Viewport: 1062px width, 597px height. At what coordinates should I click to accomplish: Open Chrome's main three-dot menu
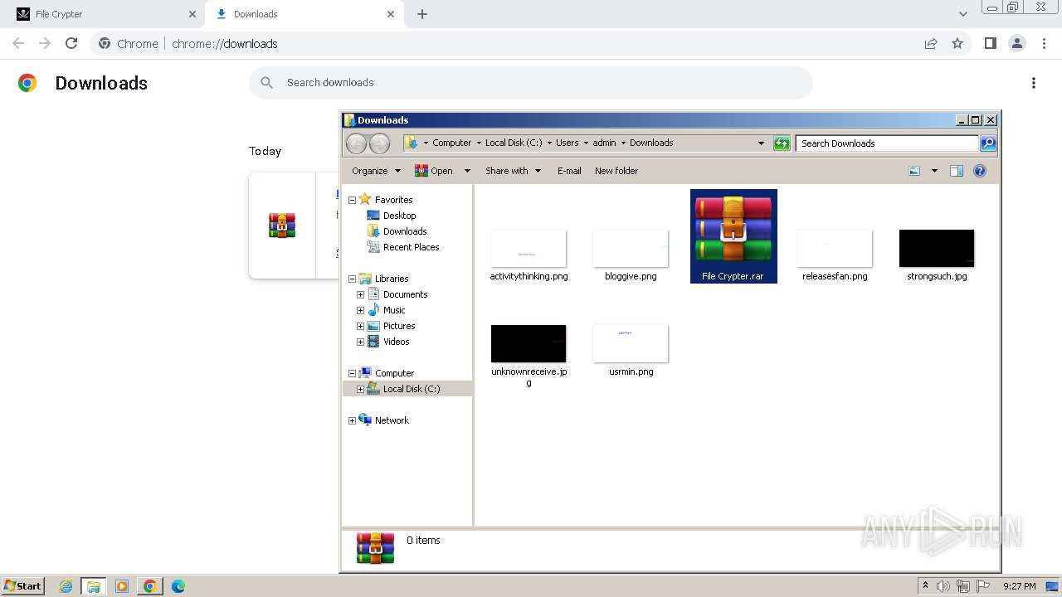coord(1044,43)
